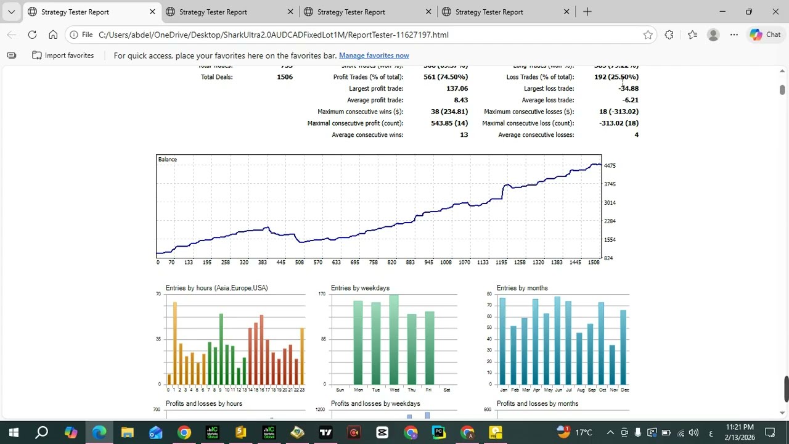Open the clock showing 11:21 PM
789x444 pixels.
pos(740,432)
